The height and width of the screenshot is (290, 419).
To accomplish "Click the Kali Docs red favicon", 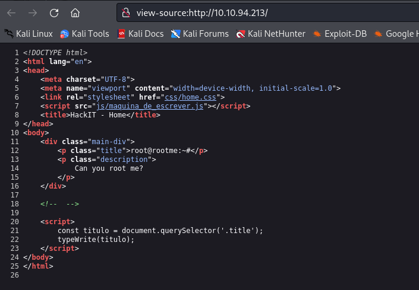I will (x=121, y=34).
